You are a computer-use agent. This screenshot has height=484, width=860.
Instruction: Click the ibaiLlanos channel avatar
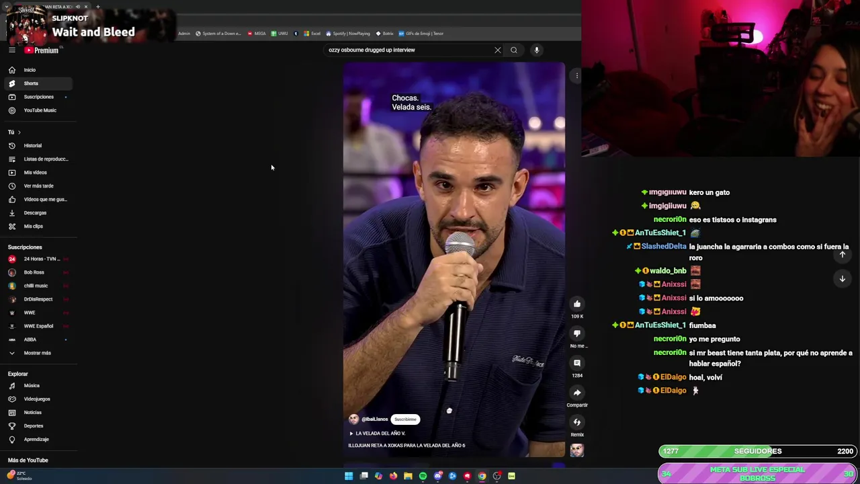pos(353,419)
